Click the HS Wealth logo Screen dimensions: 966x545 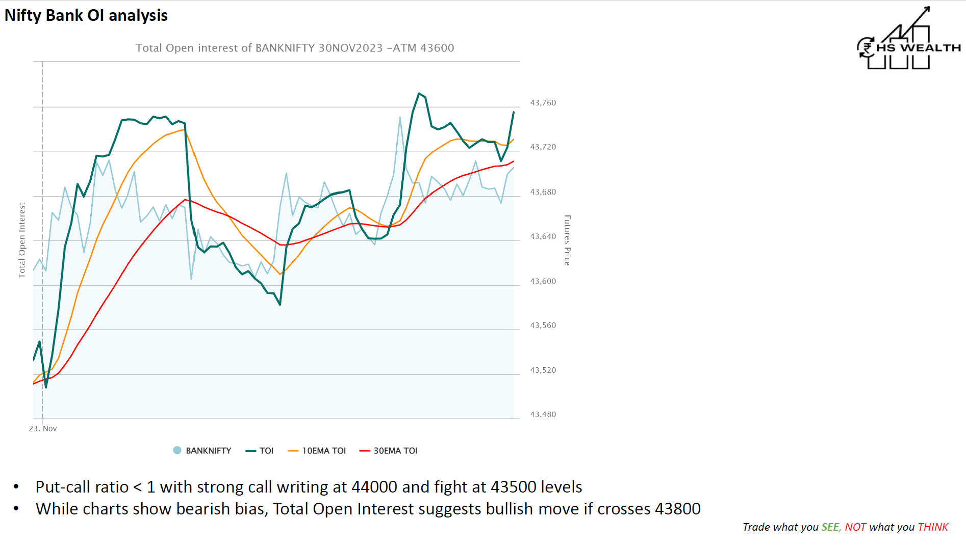point(908,38)
